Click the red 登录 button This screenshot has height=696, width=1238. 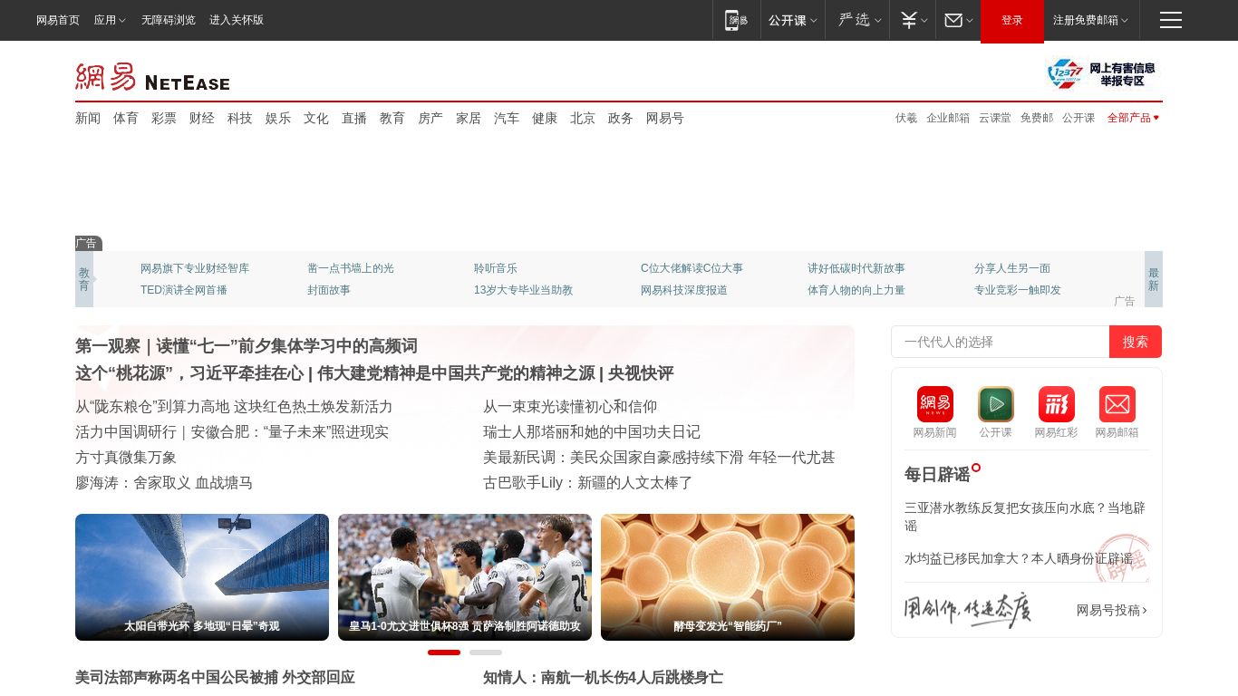(x=1012, y=20)
